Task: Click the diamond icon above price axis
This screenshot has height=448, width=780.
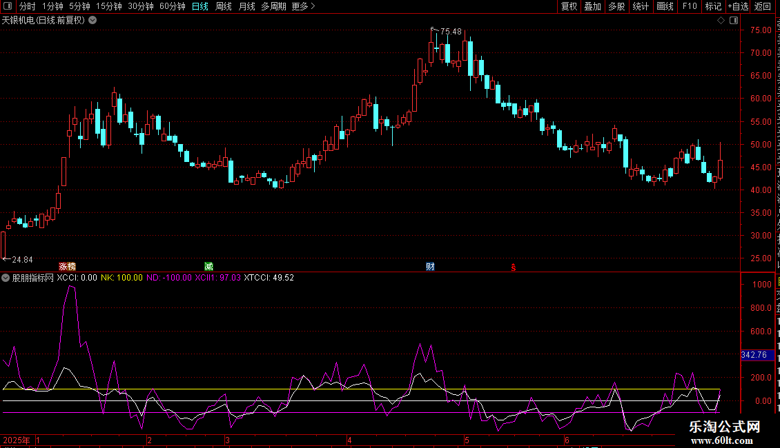Action: pyautogui.click(x=721, y=21)
